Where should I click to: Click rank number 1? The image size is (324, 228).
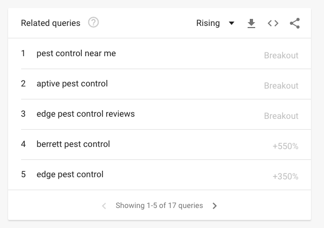tap(23, 53)
